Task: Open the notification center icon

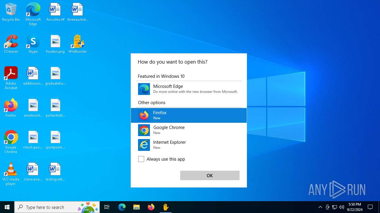Action: point(370,207)
